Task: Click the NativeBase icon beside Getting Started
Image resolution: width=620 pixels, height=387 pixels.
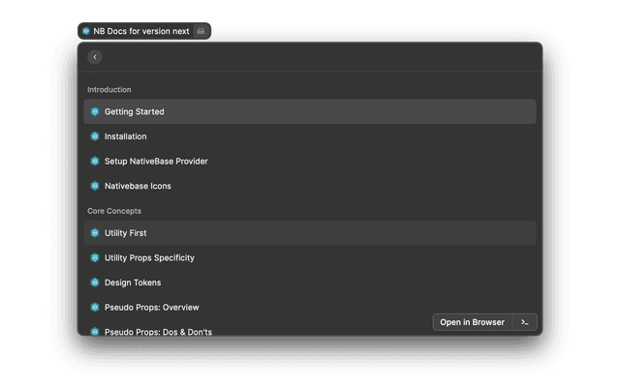Action: click(x=95, y=112)
